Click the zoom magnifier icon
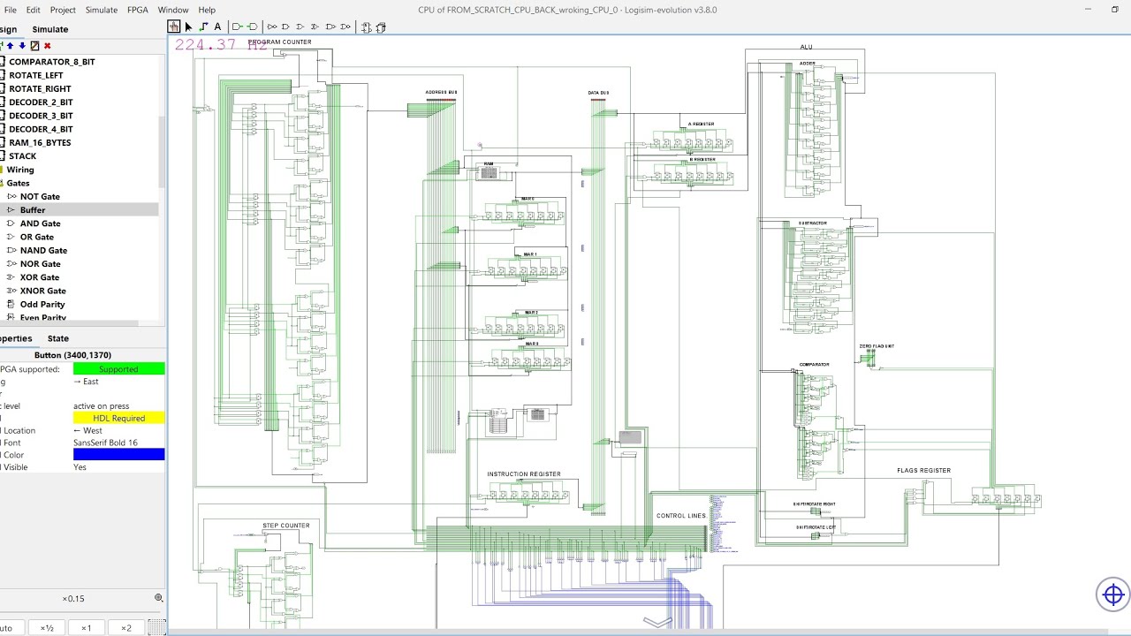 (x=159, y=598)
